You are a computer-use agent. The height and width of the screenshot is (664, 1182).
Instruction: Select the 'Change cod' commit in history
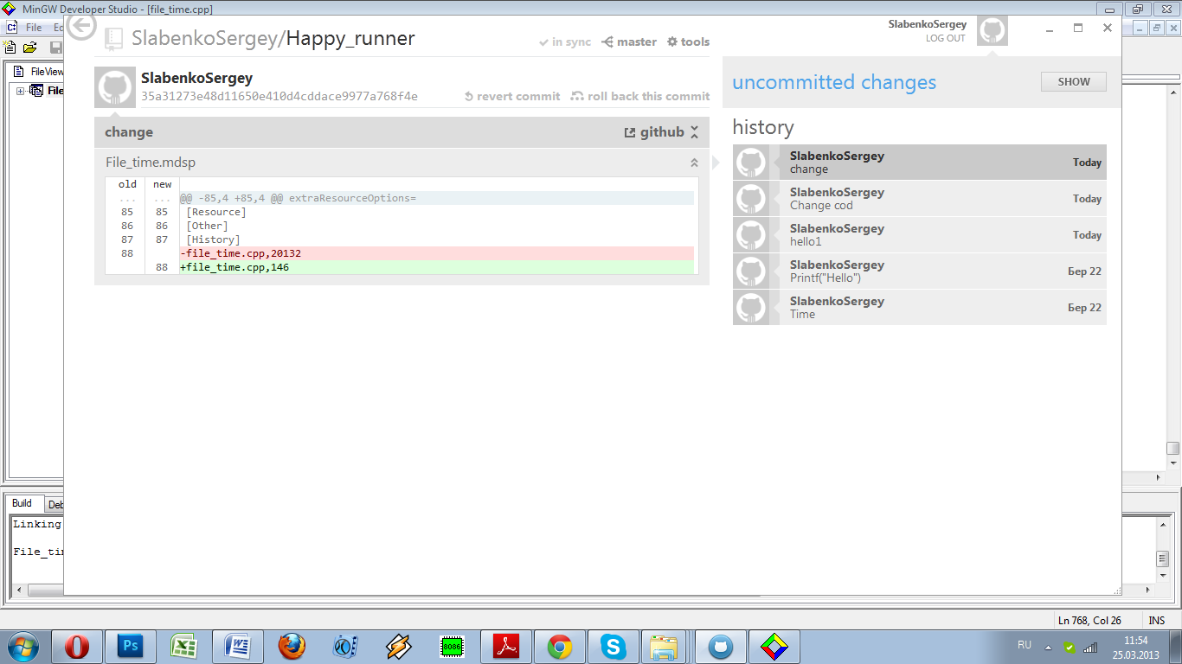(x=920, y=199)
